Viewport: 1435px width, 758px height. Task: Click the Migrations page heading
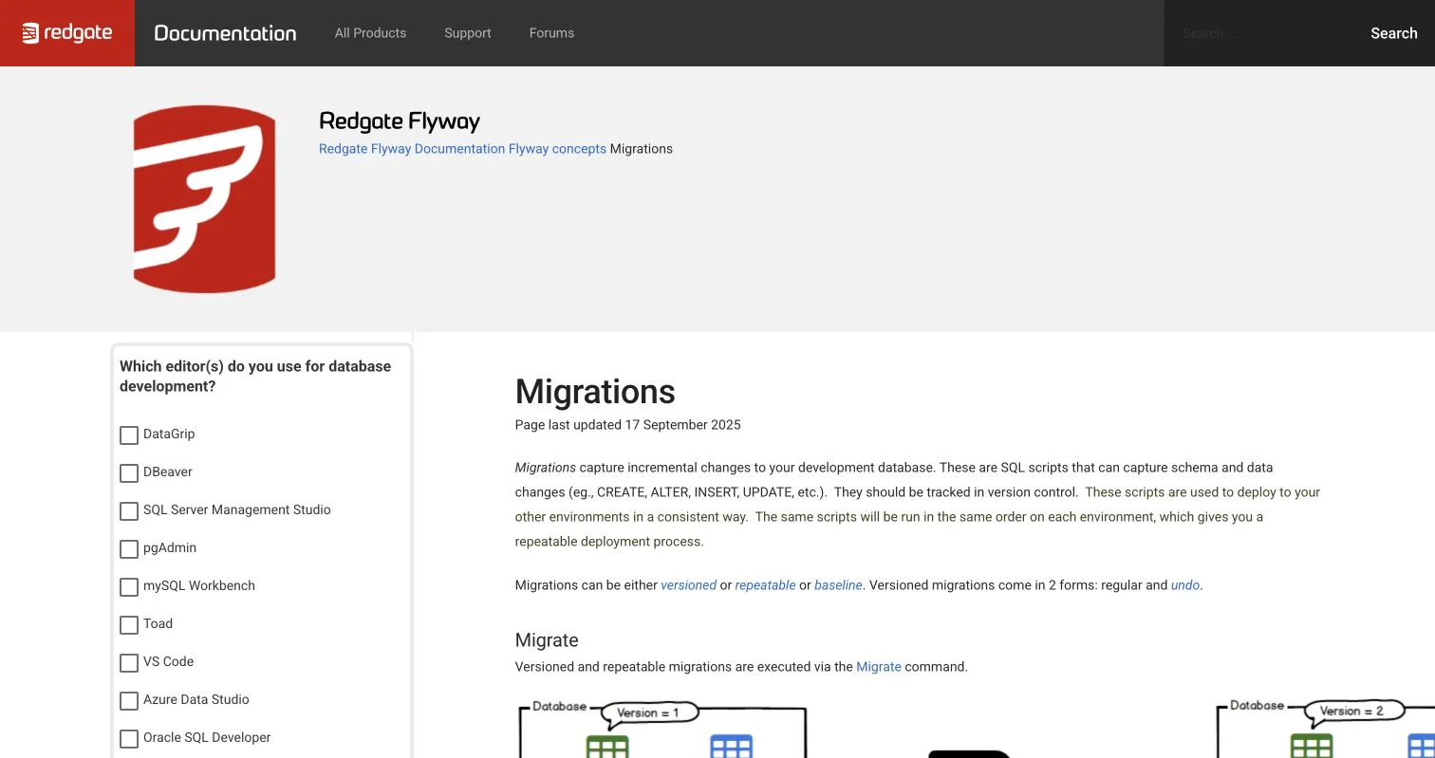coord(595,392)
